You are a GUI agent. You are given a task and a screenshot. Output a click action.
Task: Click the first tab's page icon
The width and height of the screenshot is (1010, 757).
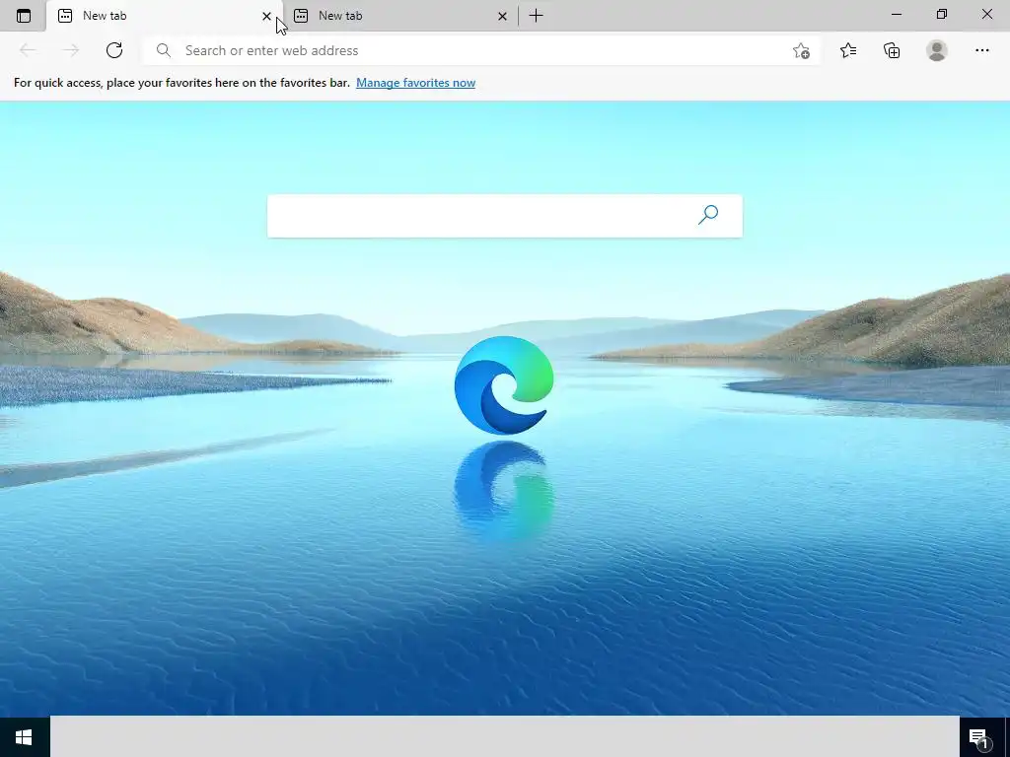pyautogui.click(x=65, y=16)
